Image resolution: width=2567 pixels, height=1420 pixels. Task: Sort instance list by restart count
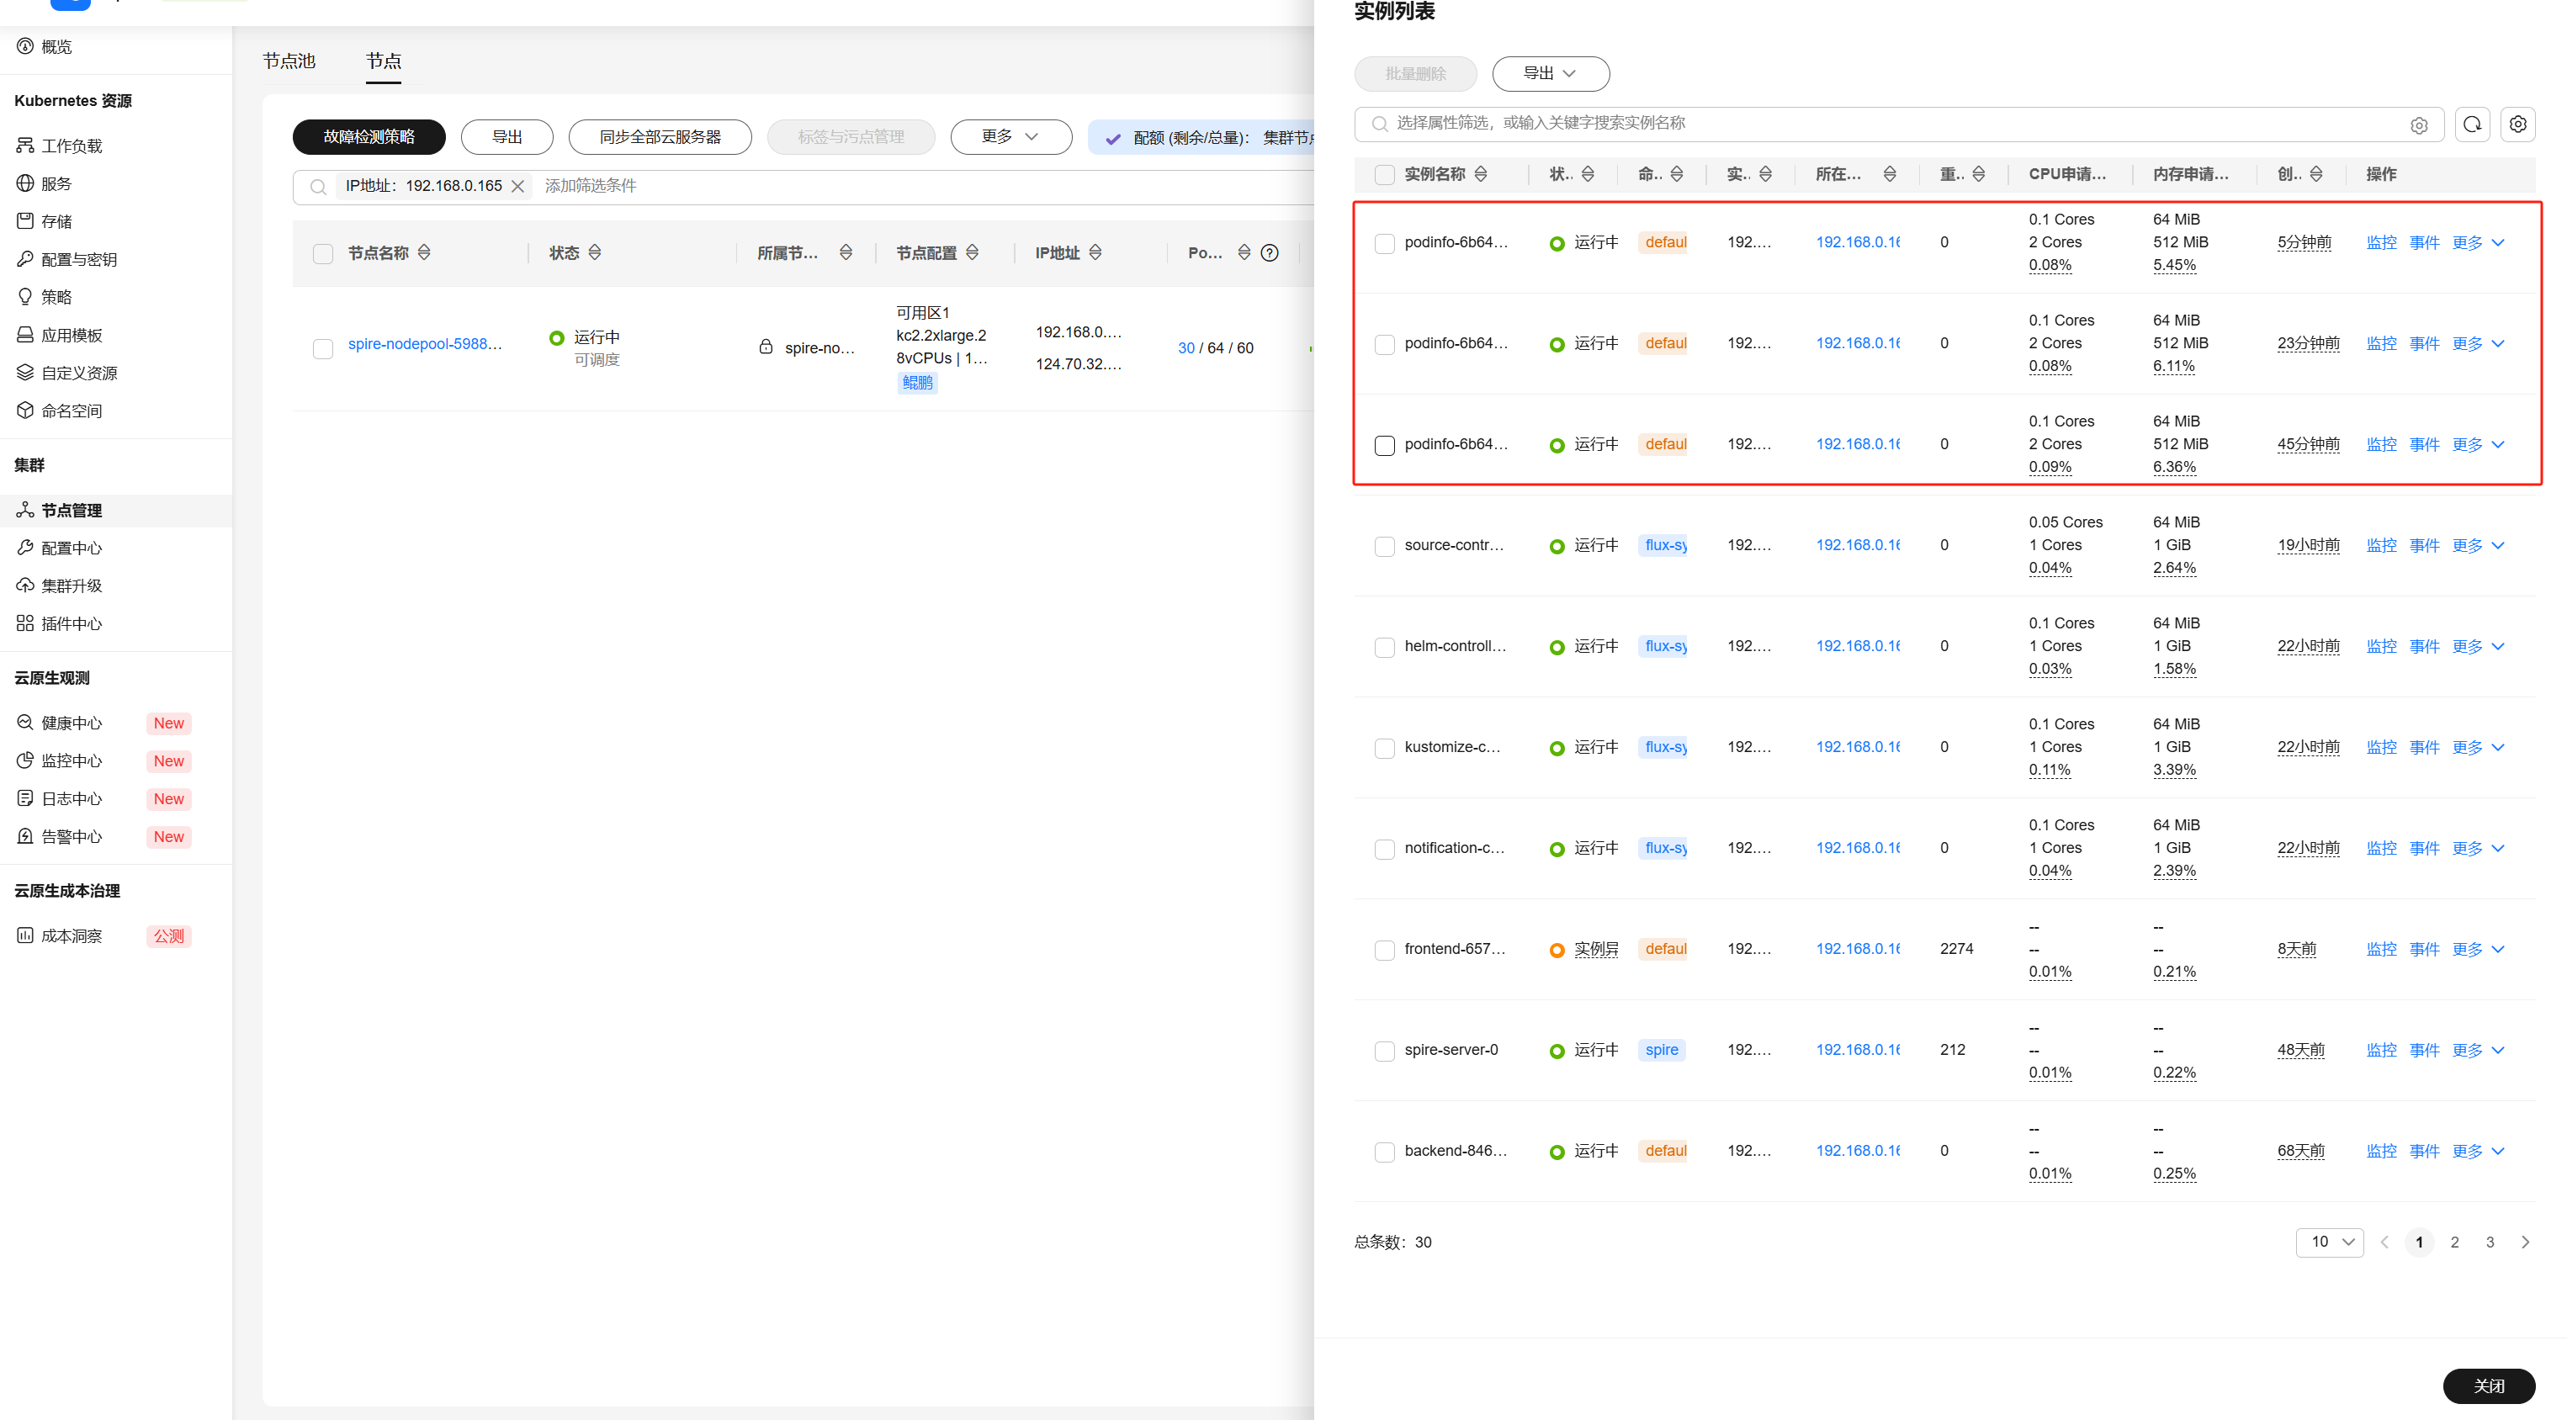click(x=1978, y=174)
